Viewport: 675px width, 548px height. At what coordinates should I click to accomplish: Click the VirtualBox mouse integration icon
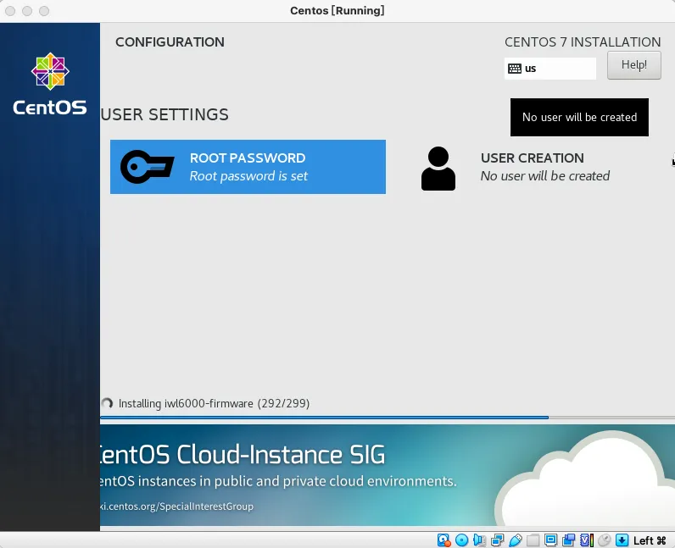pyautogui.click(x=605, y=540)
